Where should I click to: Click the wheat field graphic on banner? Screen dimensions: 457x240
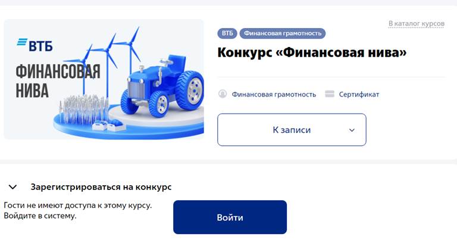pyautogui.click(x=84, y=109)
